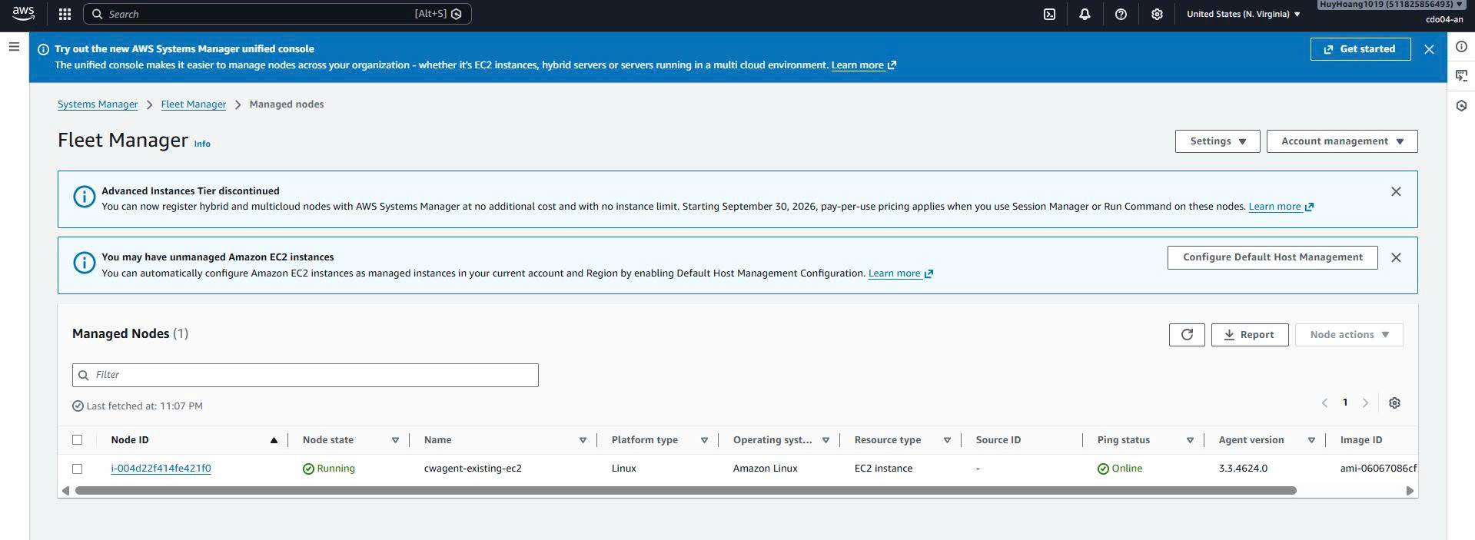This screenshot has height=540, width=1475.
Task: Dismiss the unmanaged EC2 instances notice
Action: coord(1396,257)
